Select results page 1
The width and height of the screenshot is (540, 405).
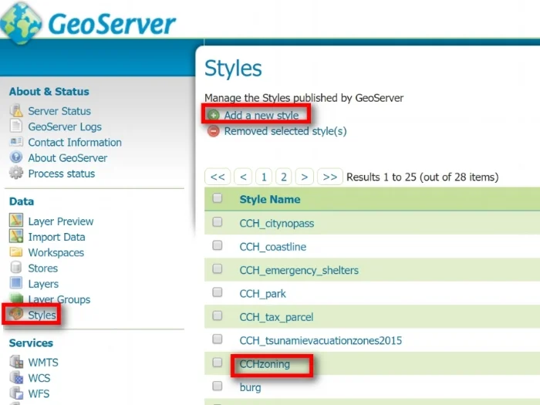[x=264, y=177]
